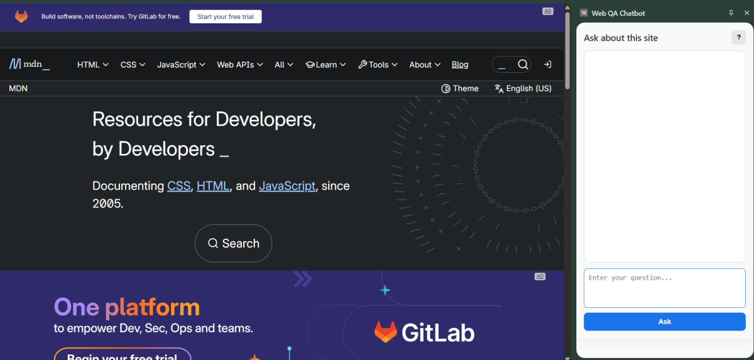Open the English (US) language selector
Screen dimensions: 754x360
coord(523,89)
